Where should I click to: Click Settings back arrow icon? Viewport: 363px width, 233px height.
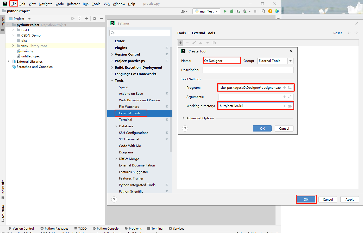coord(349,33)
